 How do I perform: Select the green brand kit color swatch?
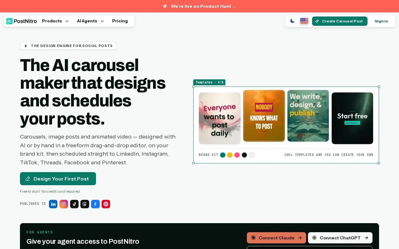click(x=223, y=155)
